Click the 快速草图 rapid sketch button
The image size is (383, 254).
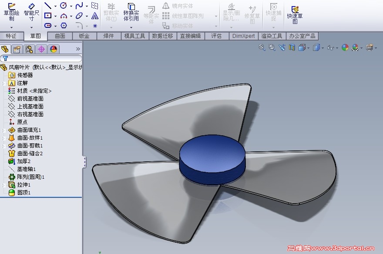[x=295, y=15]
